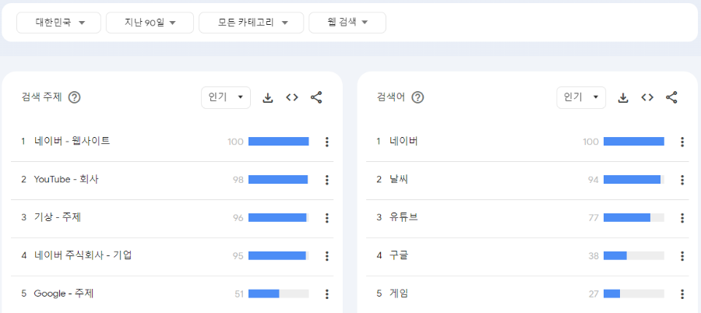Select the YouTube - 회사 topic
This screenshot has height=313, width=701.
pyautogui.click(x=66, y=179)
